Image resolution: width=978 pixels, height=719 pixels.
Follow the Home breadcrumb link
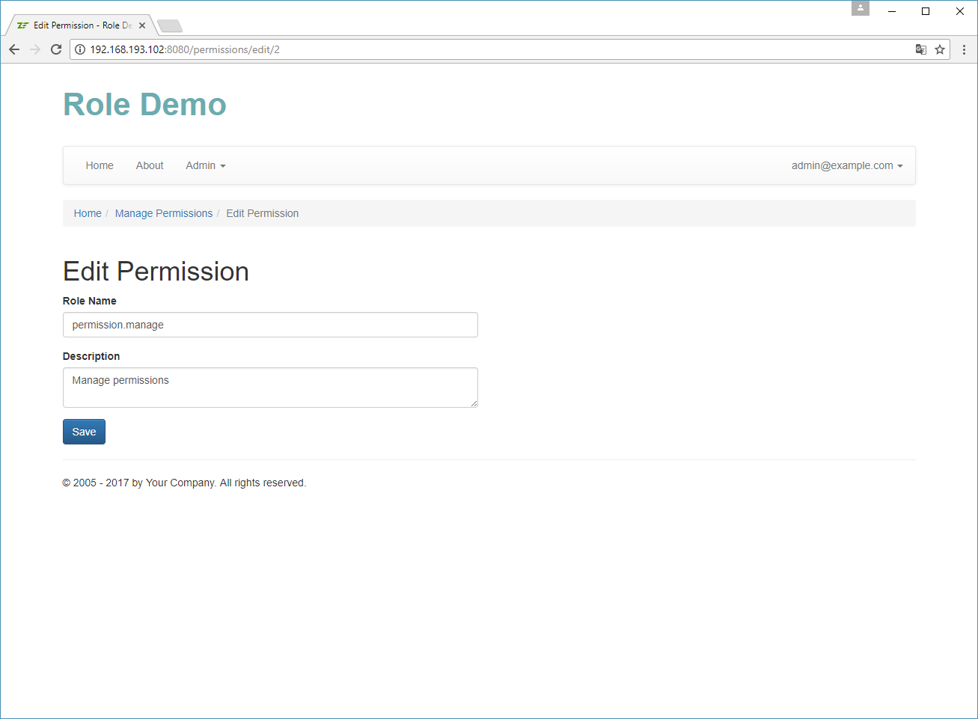pos(88,213)
